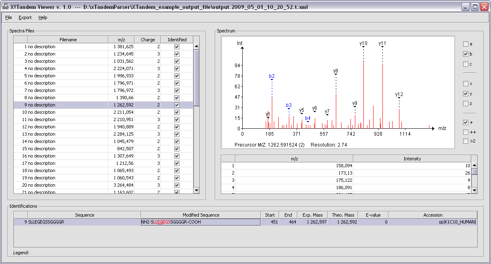Uncheck Identified for spectrum 1

(x=176, y=47)
